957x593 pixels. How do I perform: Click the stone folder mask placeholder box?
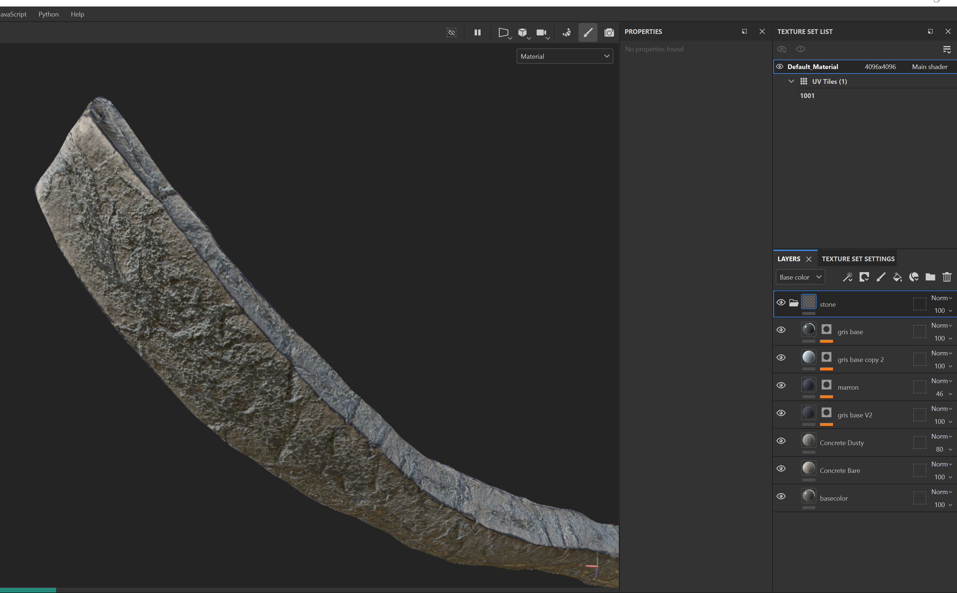[919, 303]
